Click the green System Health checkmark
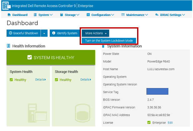 pos(11,80)
